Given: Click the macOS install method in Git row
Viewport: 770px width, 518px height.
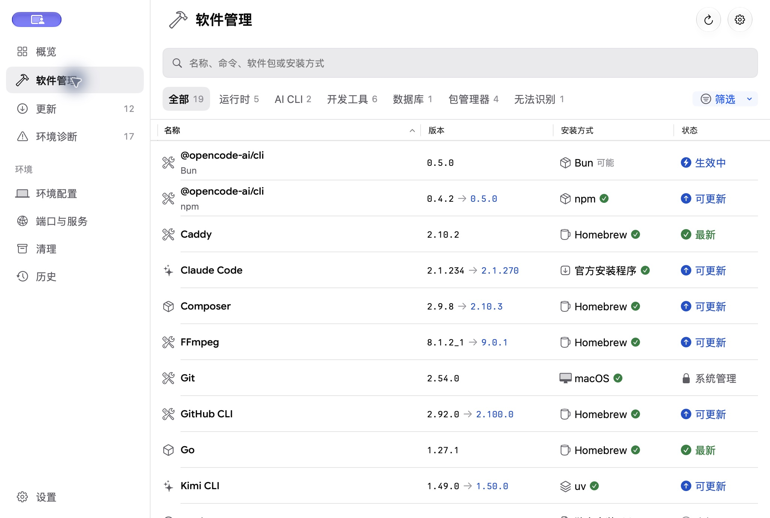Looking at the screenshot, I should pos(592,378).
